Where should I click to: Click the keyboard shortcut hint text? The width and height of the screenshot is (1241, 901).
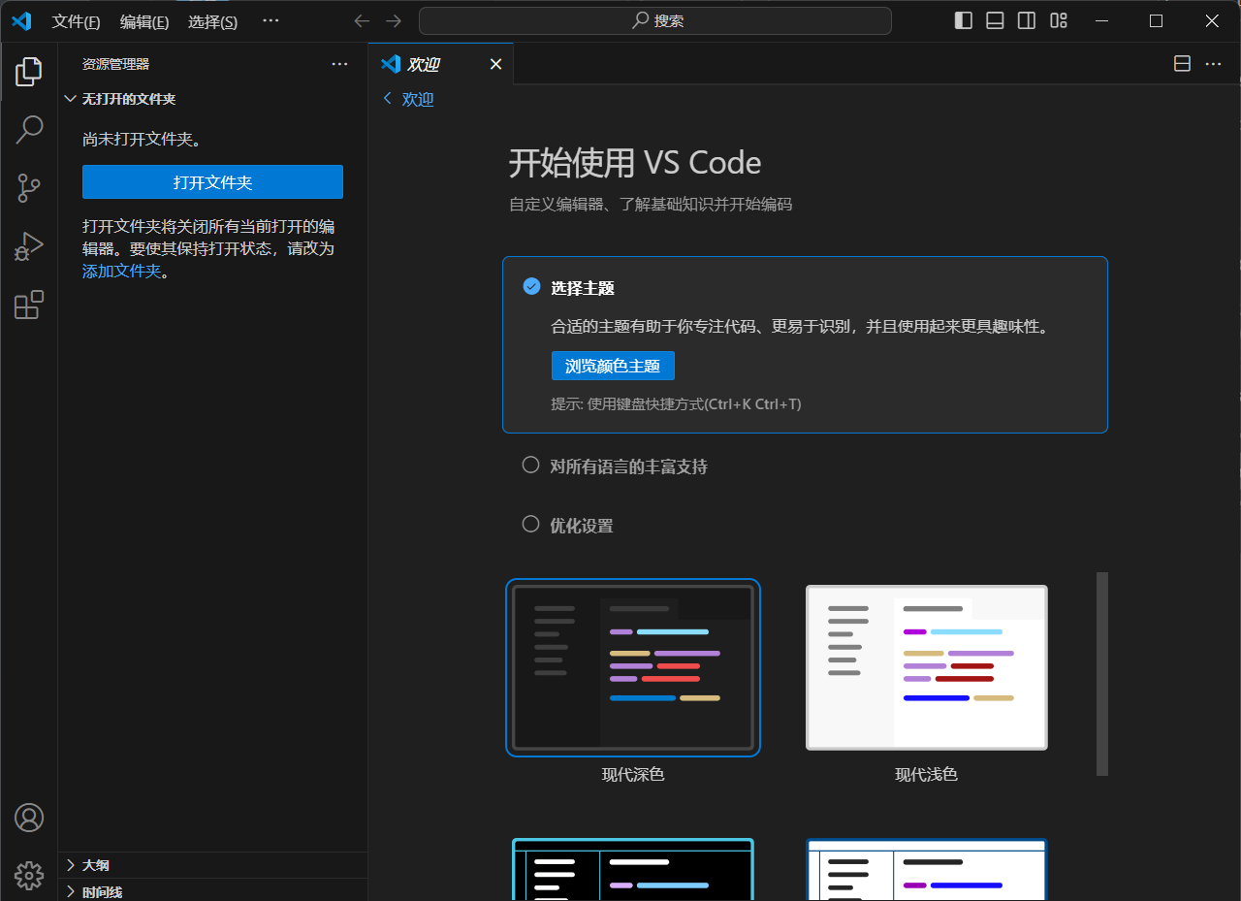677,403
